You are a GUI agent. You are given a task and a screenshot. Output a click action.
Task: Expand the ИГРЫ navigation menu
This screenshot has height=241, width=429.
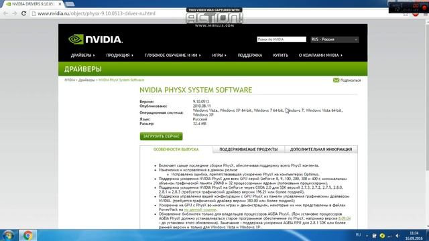click(x=219, y=55)
